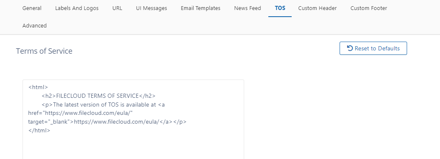Place cursor on the opening <html> line

pos(38,87)
